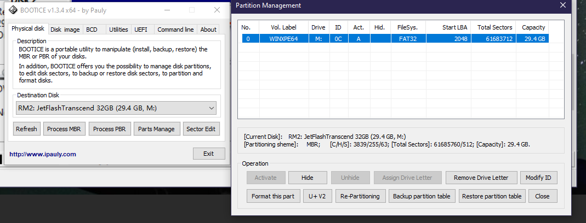Click the Close button in Partition Management
586x223 pixels.
542,196
